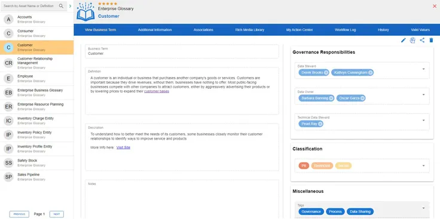Open the Associations tab

click(203, 30)
